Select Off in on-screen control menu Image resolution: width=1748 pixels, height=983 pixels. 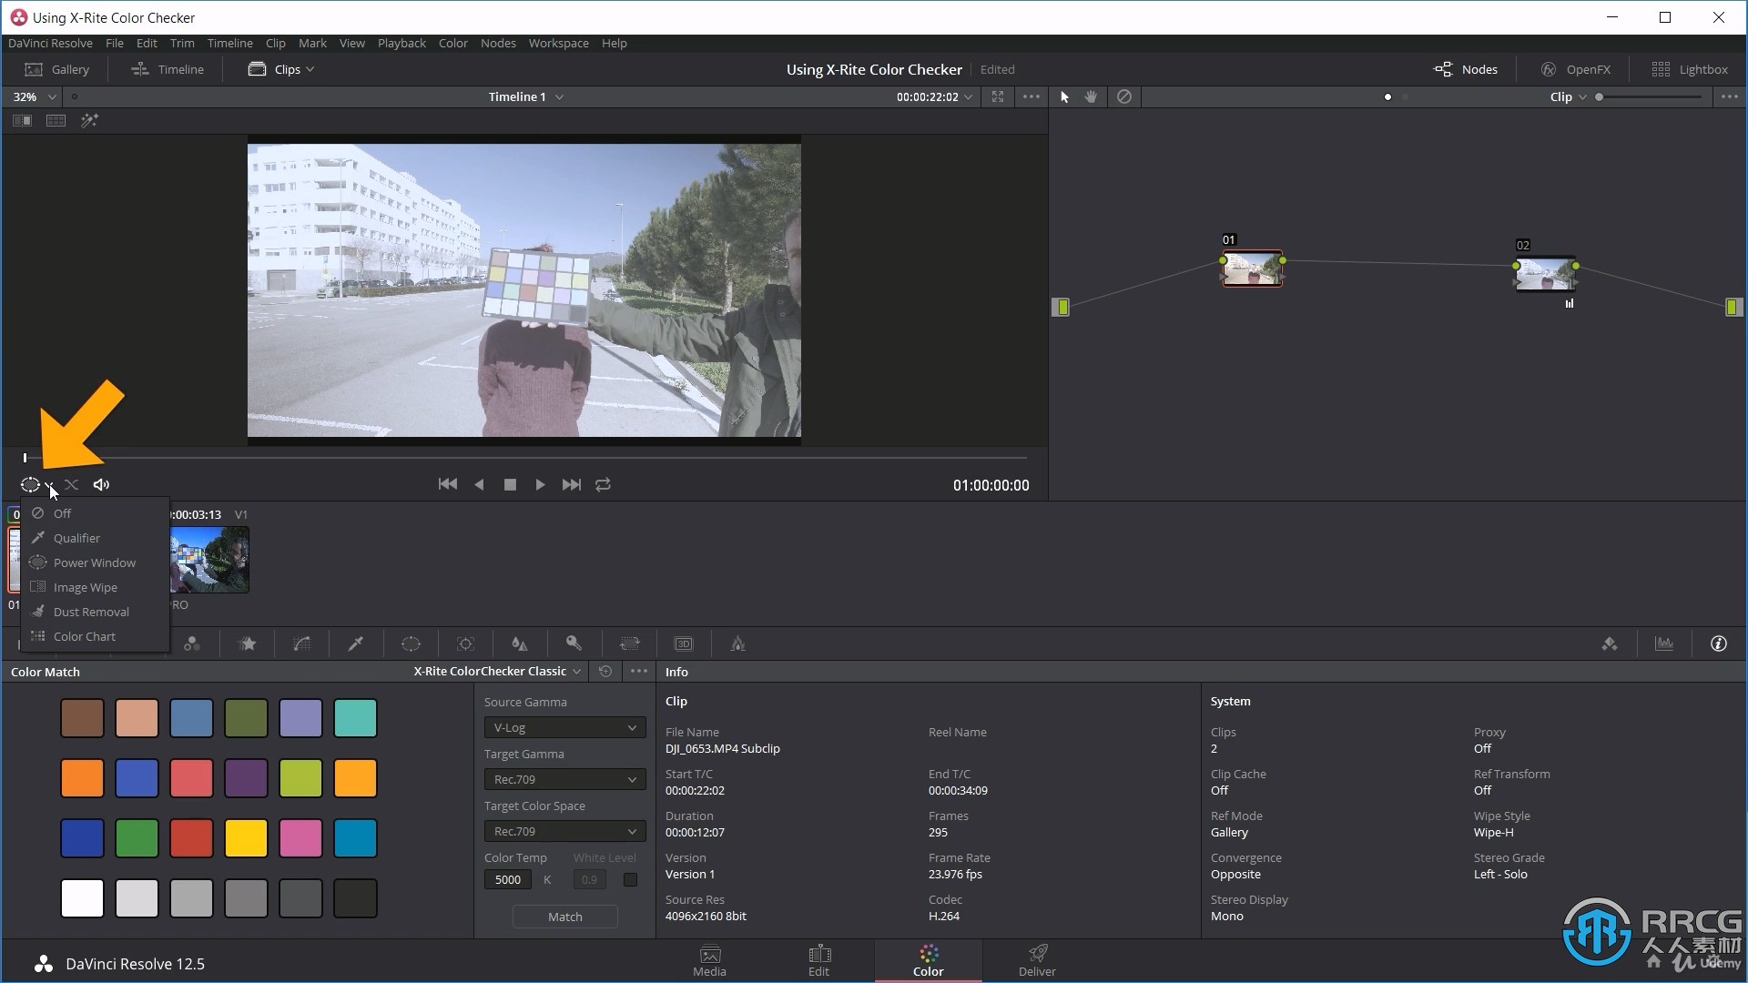[95, 513]
